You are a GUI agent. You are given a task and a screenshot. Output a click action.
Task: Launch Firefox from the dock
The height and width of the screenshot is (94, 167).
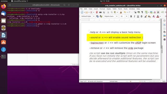3,6
